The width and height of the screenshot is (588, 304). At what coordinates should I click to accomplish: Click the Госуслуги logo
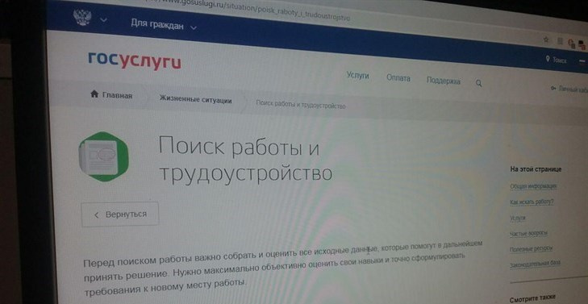point(135,60)
